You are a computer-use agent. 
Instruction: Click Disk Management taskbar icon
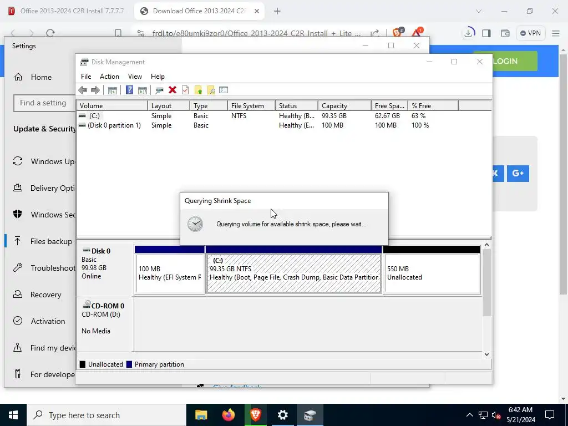point(310,415)
